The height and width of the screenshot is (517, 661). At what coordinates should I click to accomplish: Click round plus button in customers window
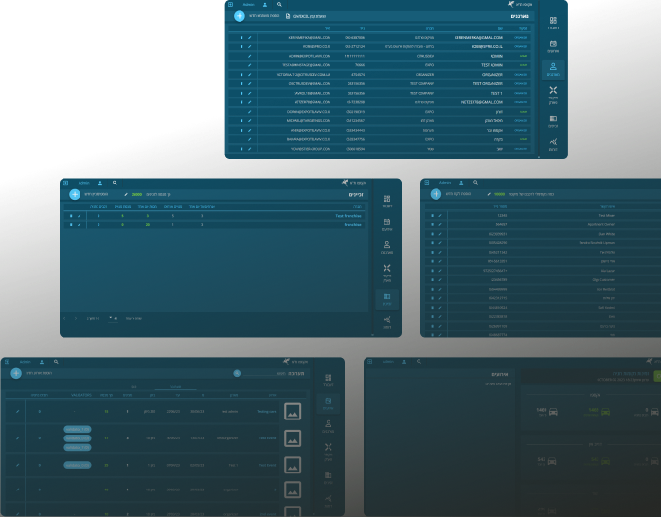tap(436, 194)
